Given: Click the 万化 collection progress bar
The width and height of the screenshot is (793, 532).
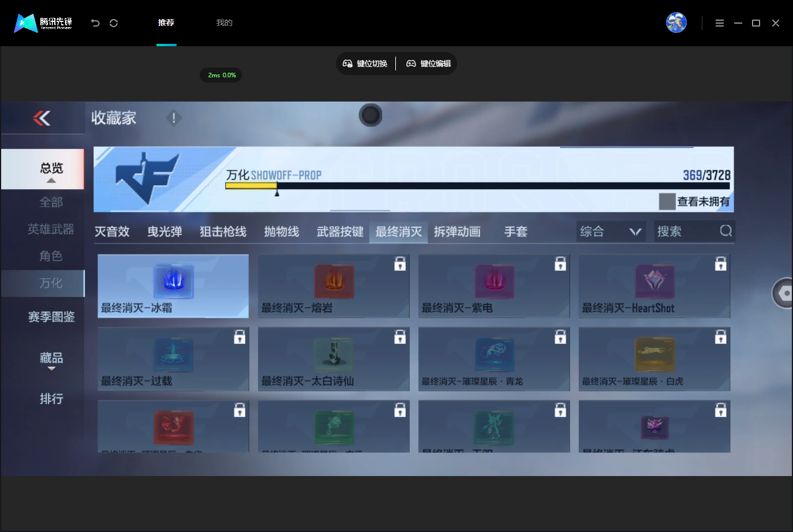Looking at the screenshot, I should point(477,186).
